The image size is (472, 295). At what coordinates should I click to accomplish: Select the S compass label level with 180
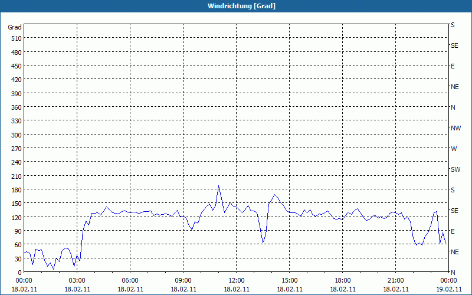453,190
